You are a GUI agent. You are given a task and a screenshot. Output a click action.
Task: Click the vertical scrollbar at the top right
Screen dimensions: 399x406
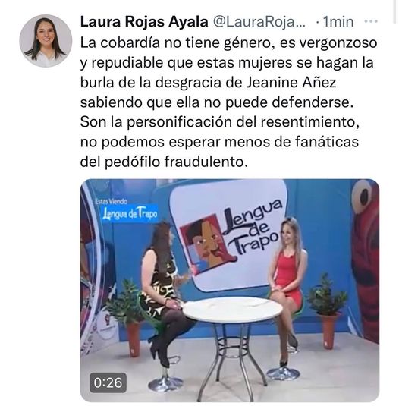pyautogui.click(x=394, y=11)
